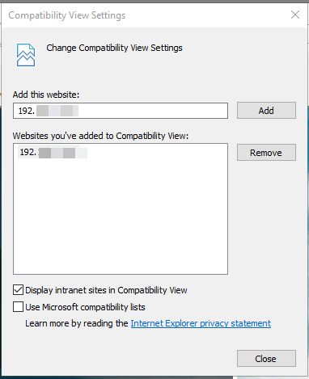
Task: Click the Close button at the bottom
Action: point(266,359)
